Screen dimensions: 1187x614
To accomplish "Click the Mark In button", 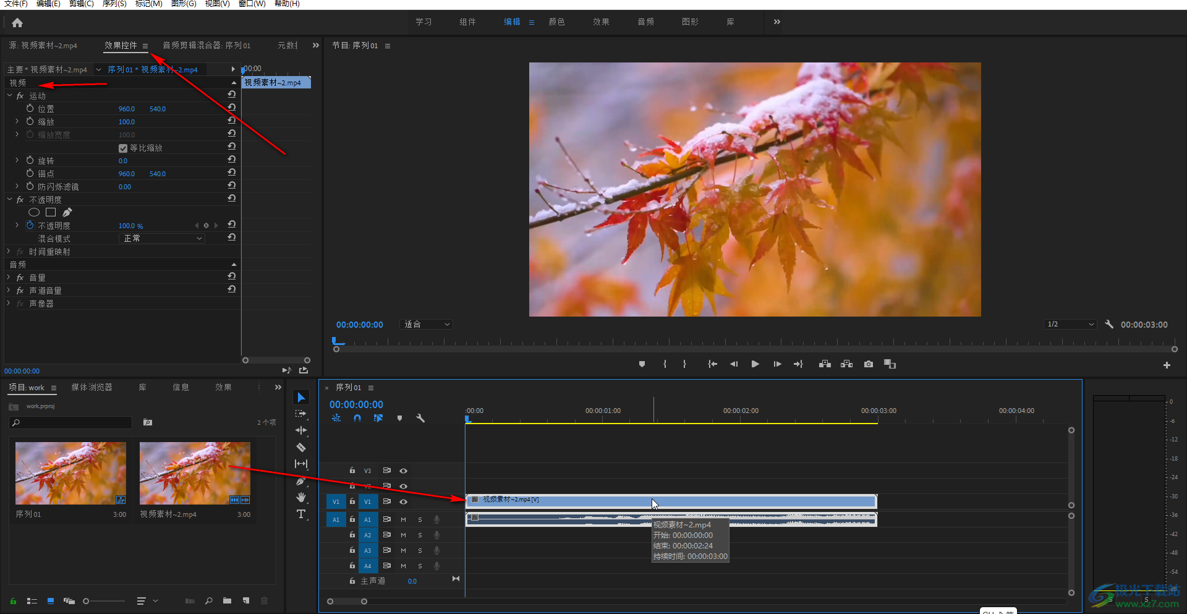I will 665,364.
